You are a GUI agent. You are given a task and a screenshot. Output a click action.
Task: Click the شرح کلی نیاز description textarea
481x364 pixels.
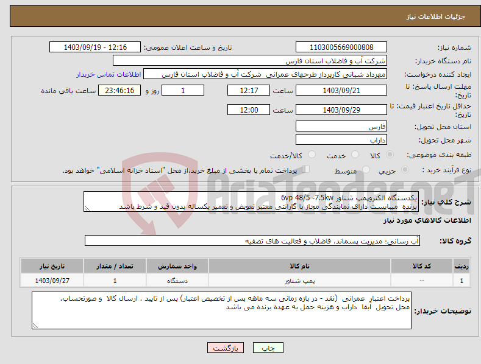pos(251,201)
